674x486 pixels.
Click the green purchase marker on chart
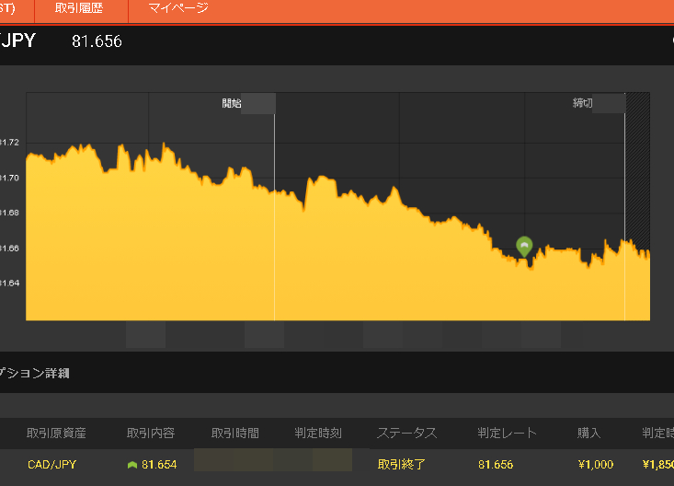point(524,247)
